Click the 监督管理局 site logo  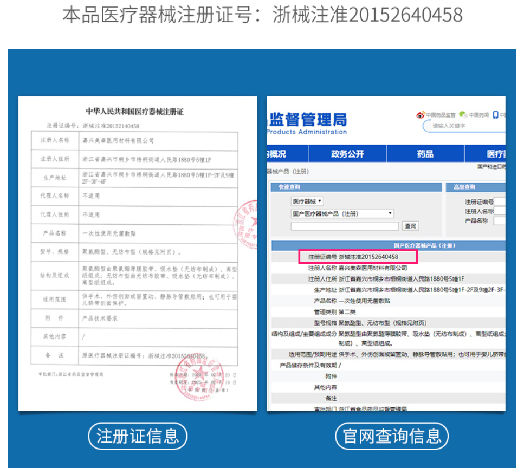click(307, 123)
